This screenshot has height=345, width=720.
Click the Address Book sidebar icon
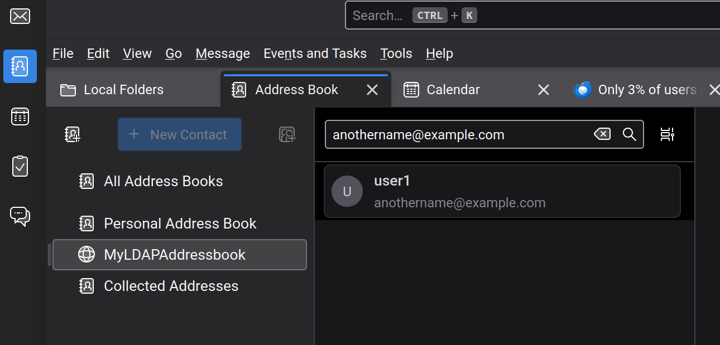click(x=20, y=66)
